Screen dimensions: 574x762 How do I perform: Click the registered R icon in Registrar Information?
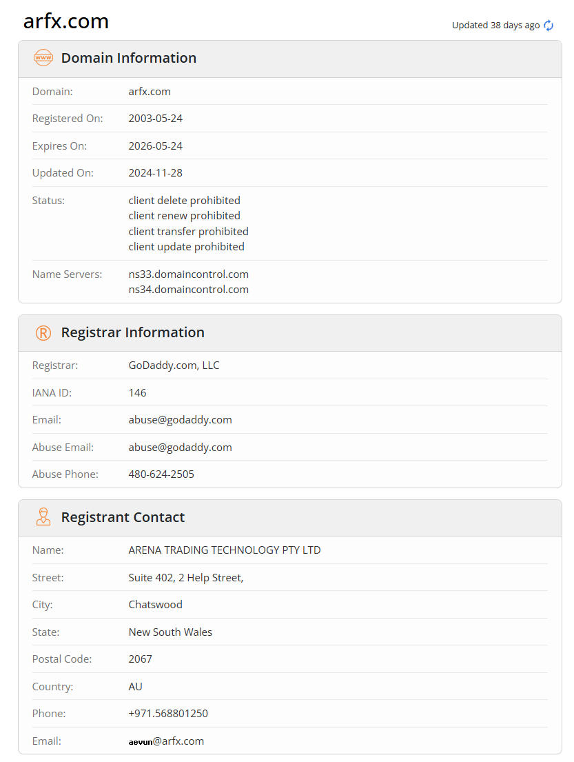click(x=43, y=333)
